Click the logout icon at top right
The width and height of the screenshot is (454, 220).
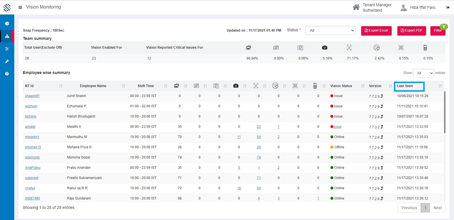[447, 8]
